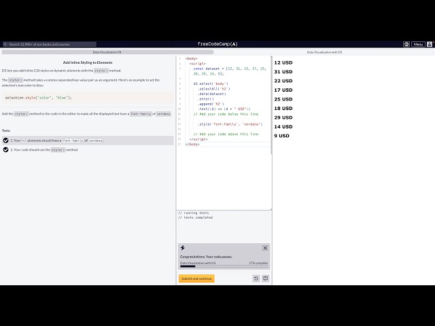
Task: Click the .style('font-family', 'verdana') code line
Action: click(x=230, y=124)
